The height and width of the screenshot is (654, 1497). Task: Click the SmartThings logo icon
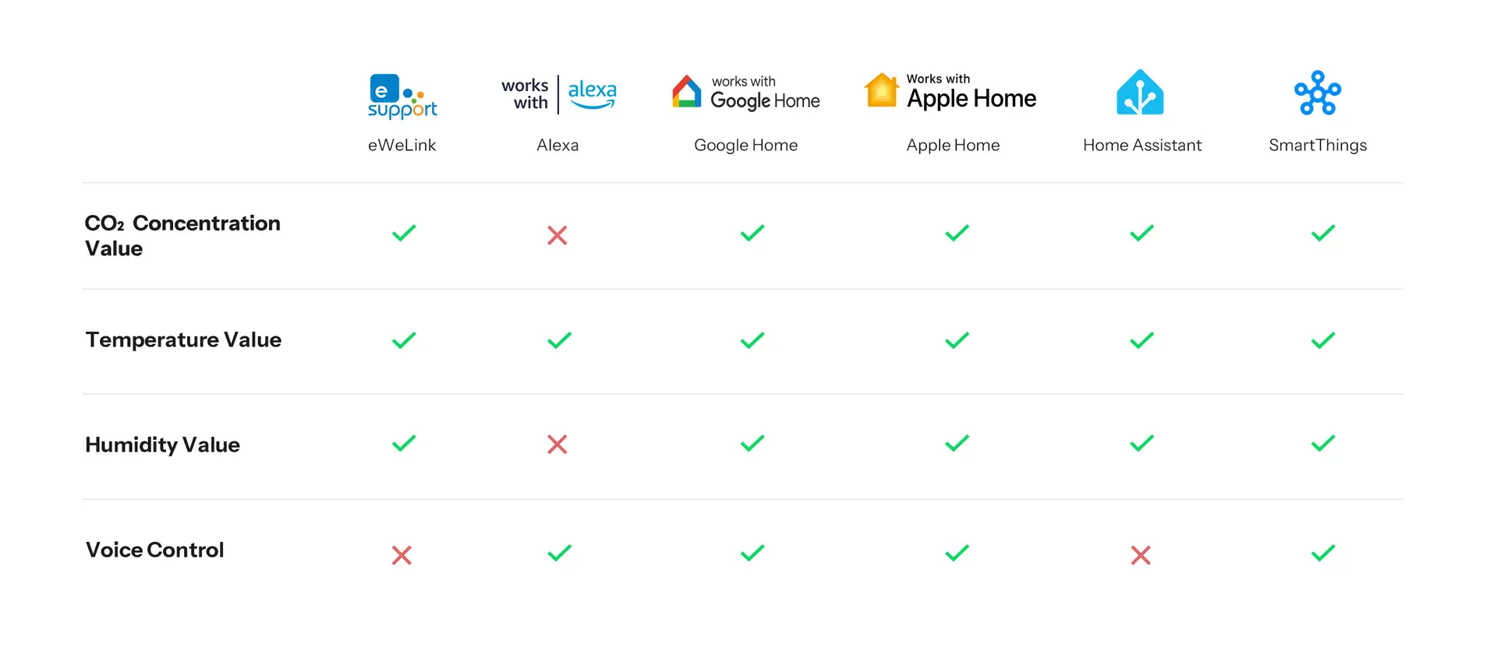[1318, 93]
